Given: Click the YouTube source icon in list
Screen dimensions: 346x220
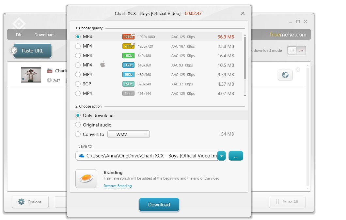Looking at the screenshot, I should (50, 70).
